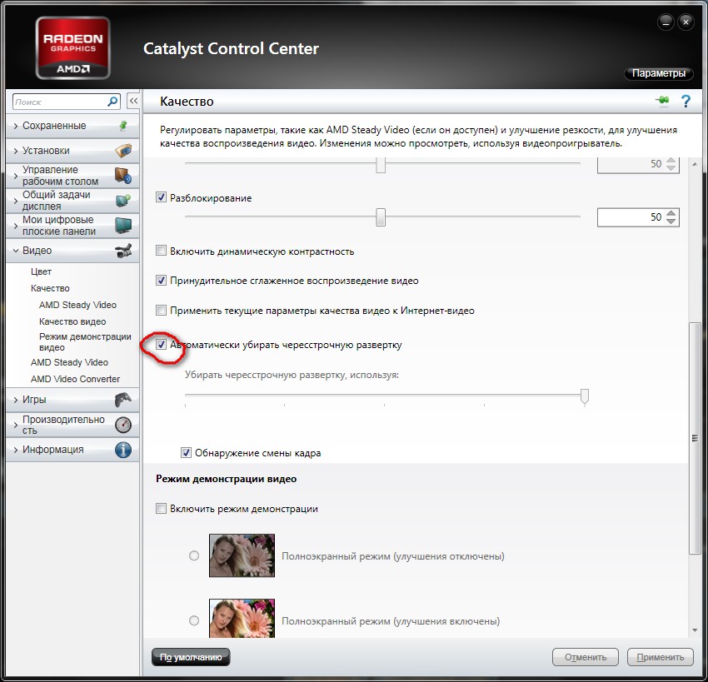
Task: Open the Параметры menu button
Action: point(658,74)
